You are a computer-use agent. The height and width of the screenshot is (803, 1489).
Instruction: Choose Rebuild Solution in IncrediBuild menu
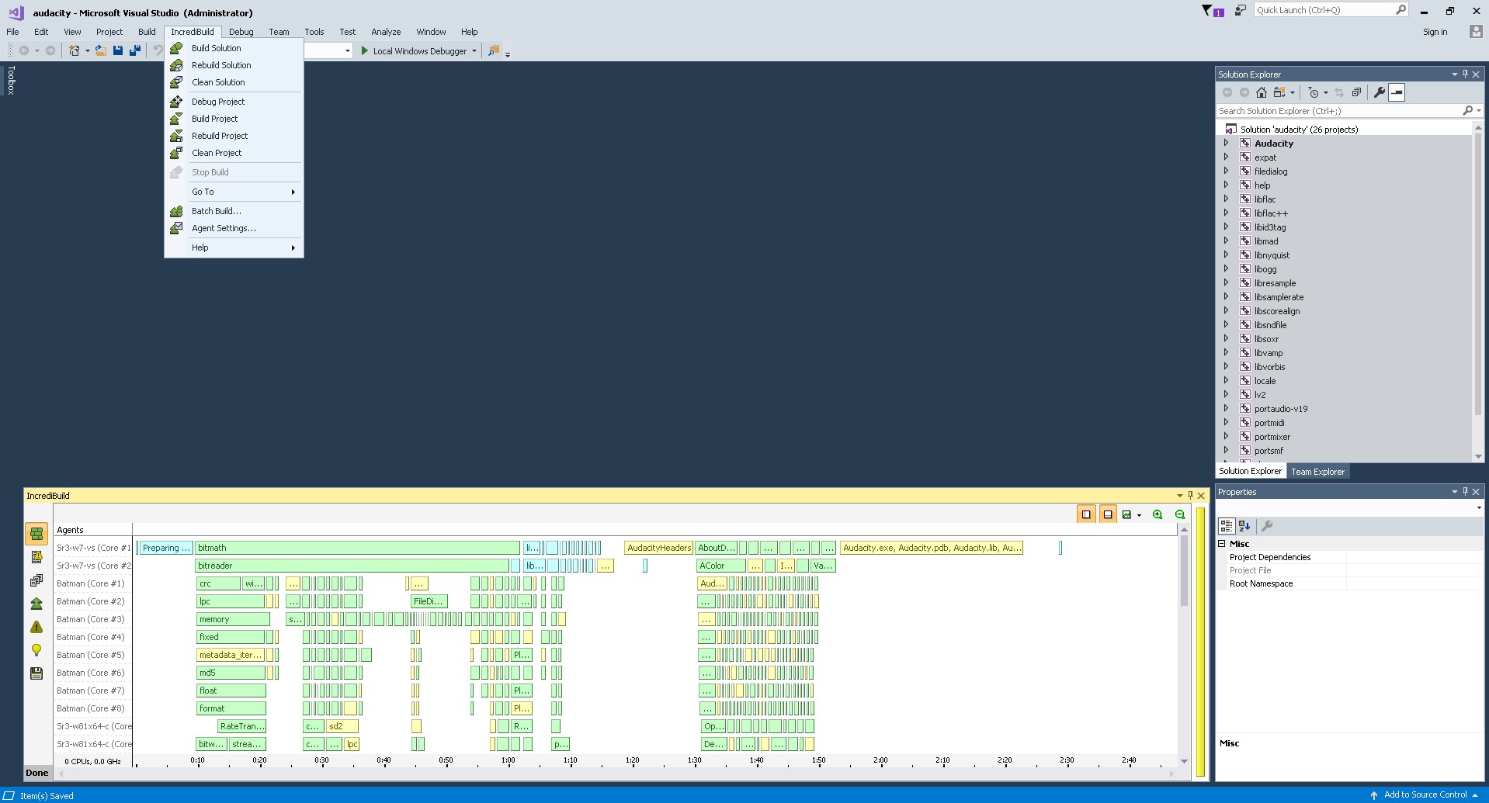(234, 65)
